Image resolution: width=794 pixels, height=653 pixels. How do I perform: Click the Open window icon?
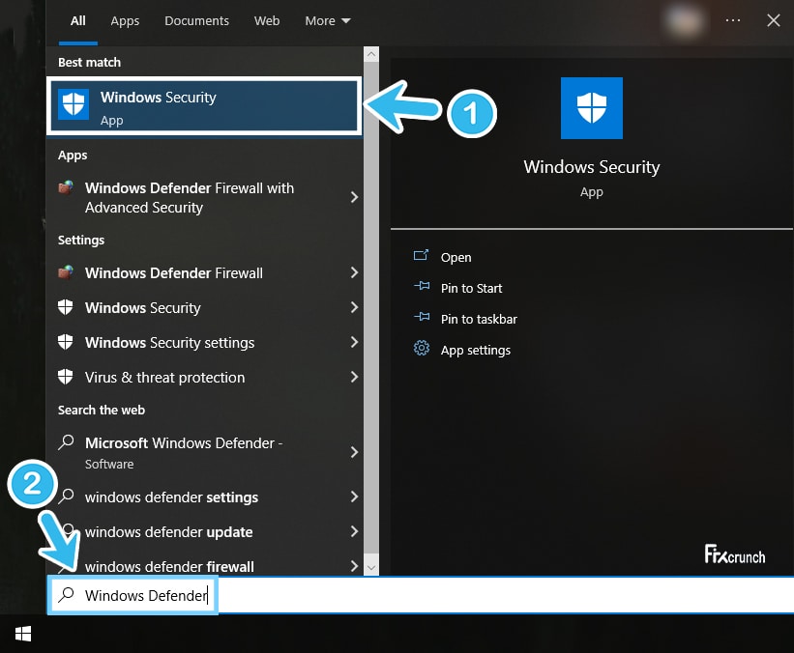click(421, 255)
